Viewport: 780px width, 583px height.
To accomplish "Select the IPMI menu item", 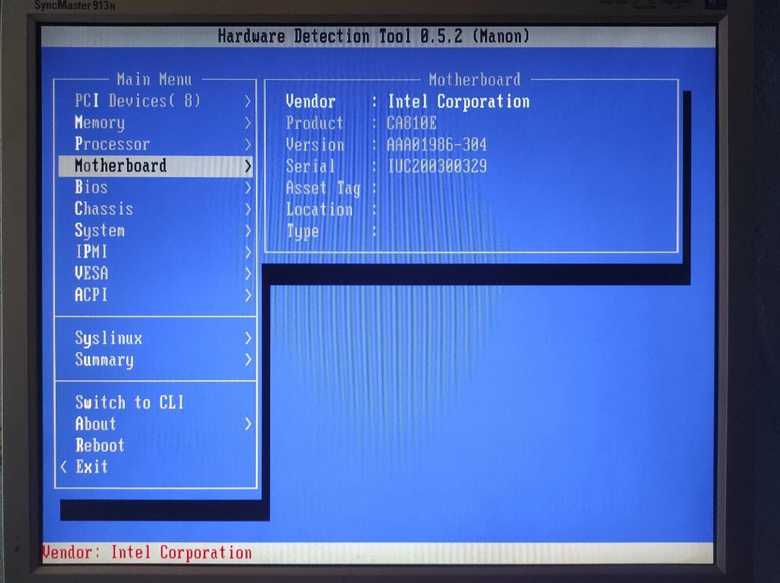I will (91, 252).
